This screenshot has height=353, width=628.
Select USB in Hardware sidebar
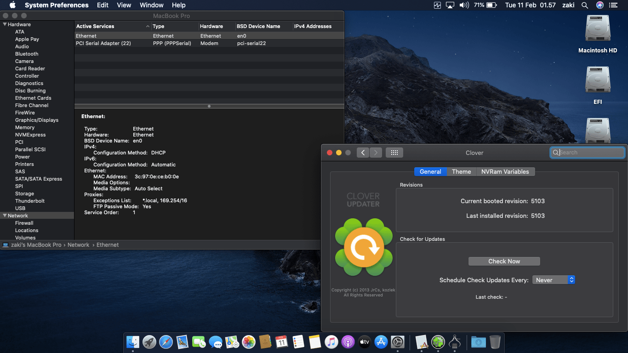[x=20, y=208]
